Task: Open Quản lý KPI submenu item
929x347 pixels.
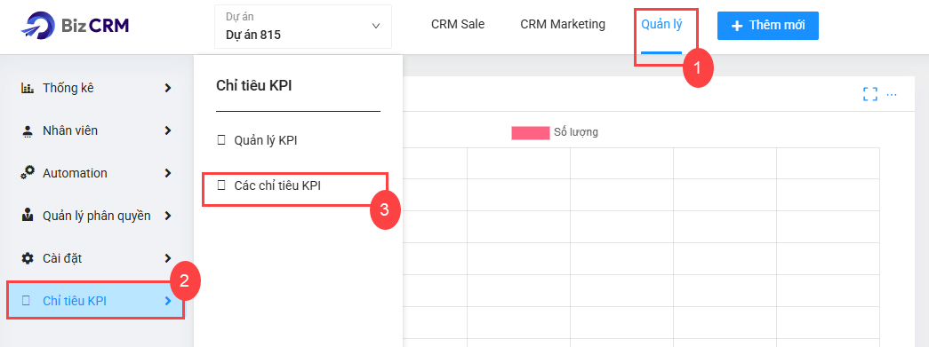Action: tap(266, 140)
